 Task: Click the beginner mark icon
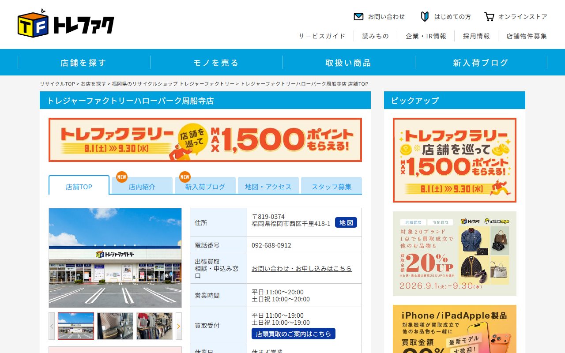tap(425, 17)
